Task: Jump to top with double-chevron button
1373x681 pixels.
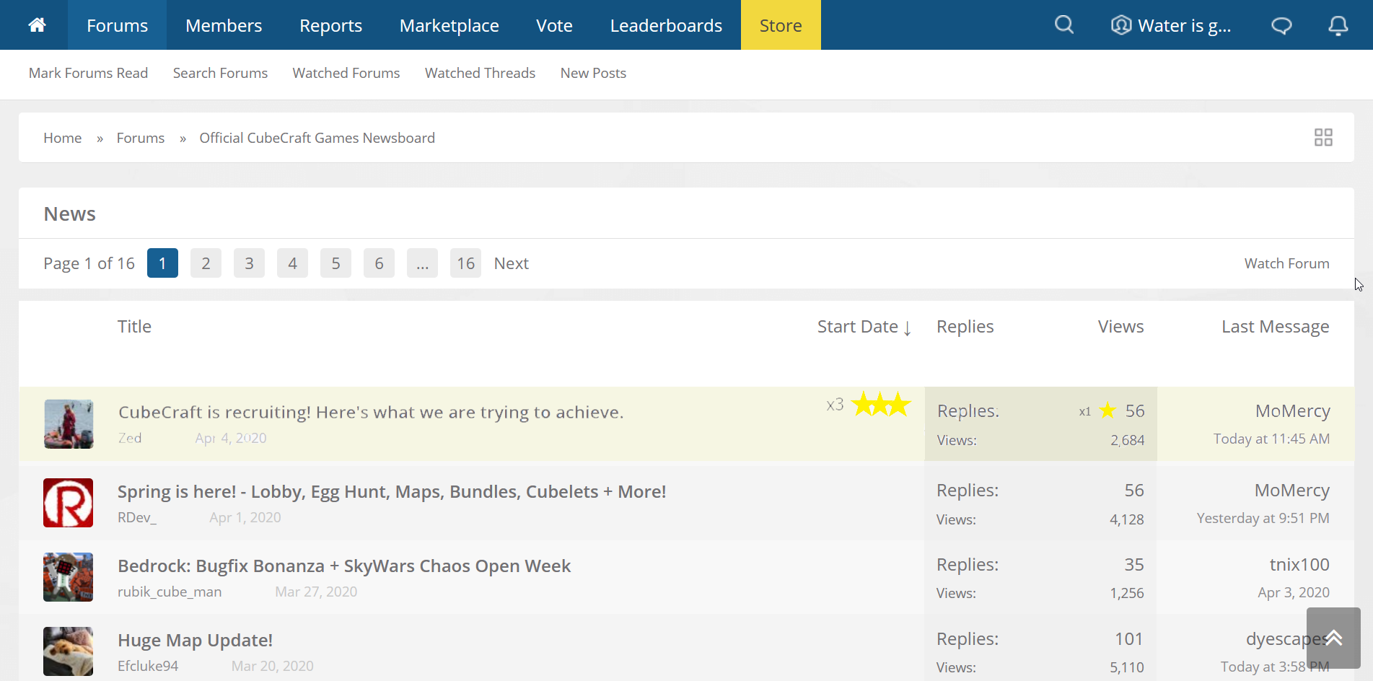Action: point(1333,638)
